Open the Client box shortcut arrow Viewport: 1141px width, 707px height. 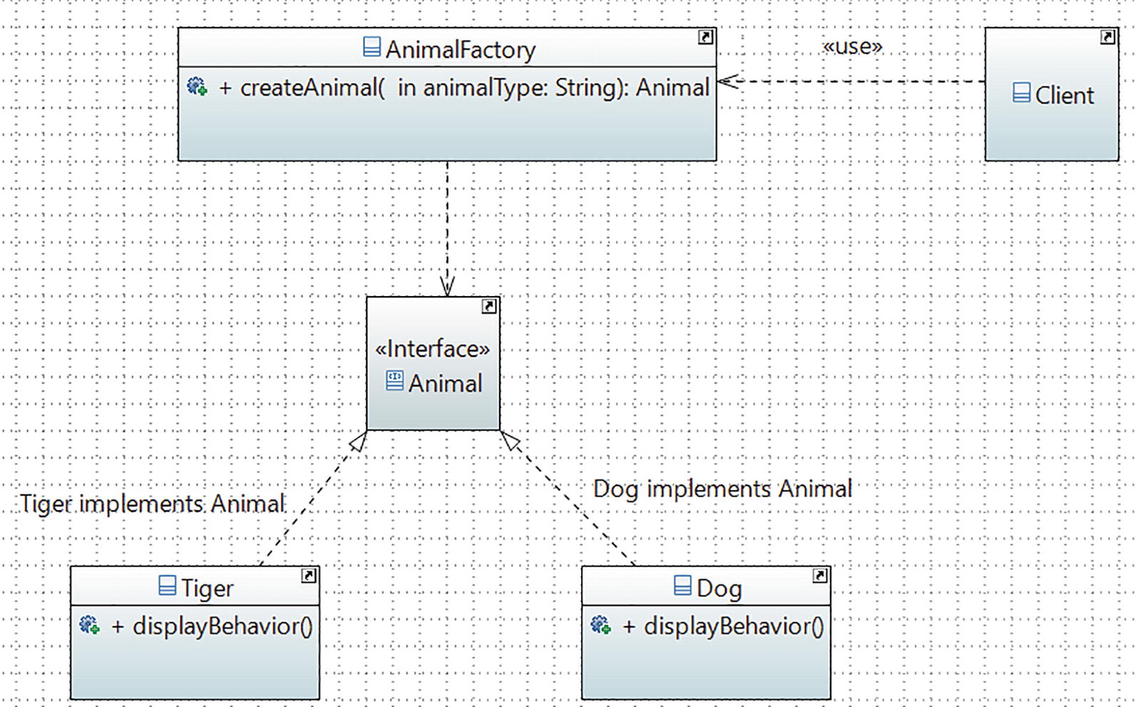coord(1107,37)
